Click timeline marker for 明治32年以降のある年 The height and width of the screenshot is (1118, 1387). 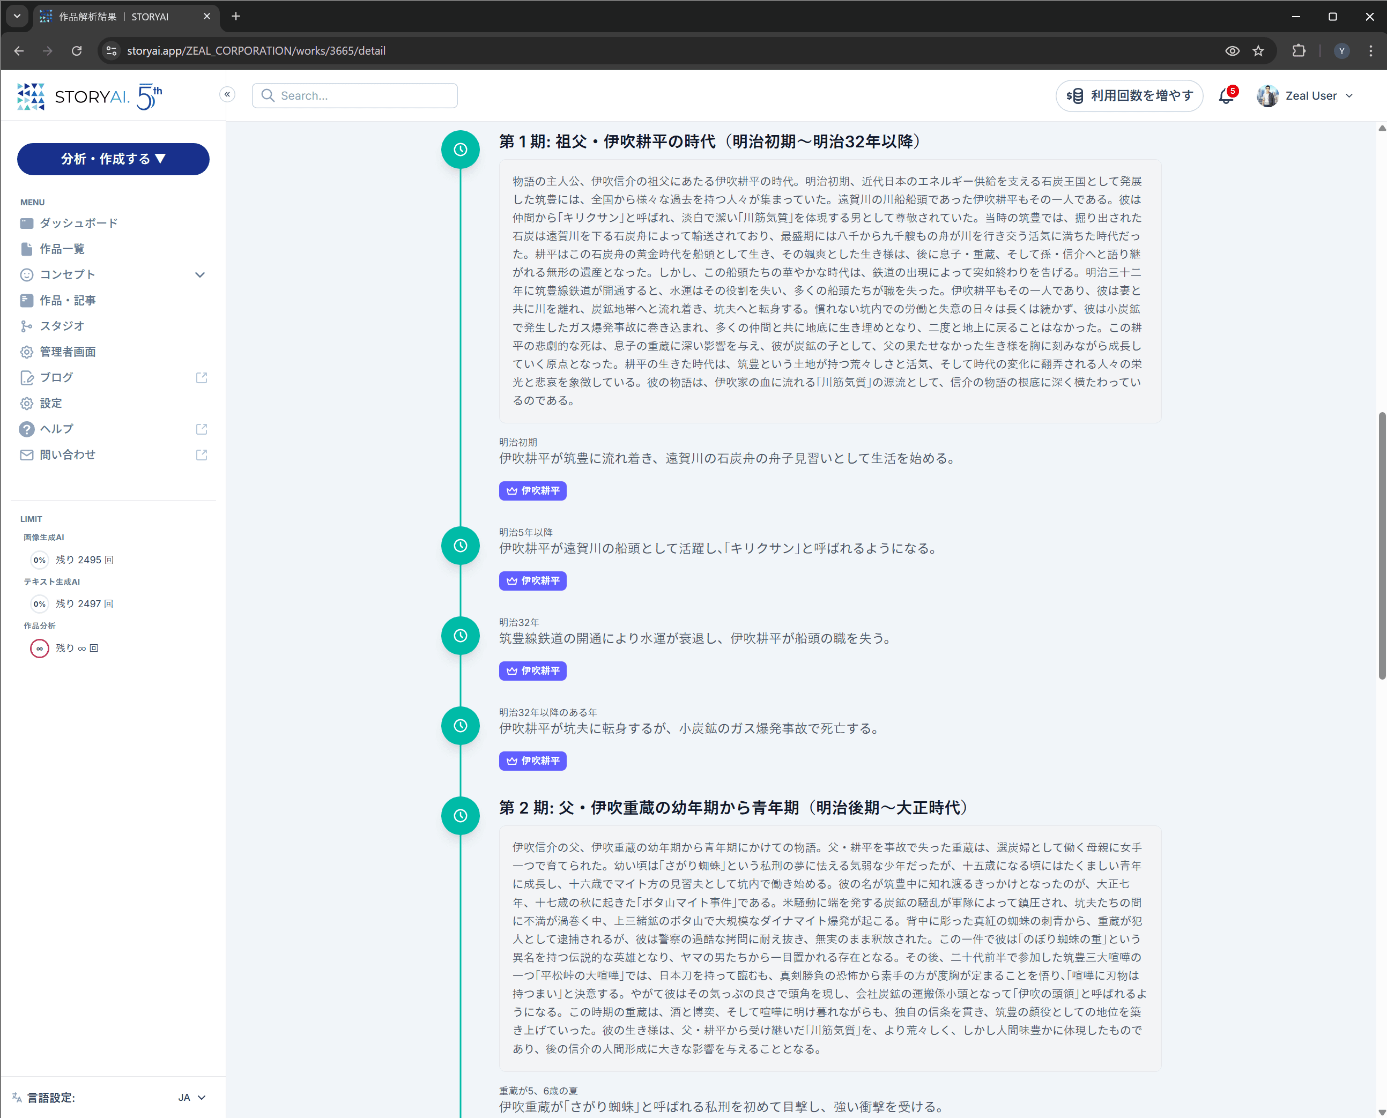[461, 726]
